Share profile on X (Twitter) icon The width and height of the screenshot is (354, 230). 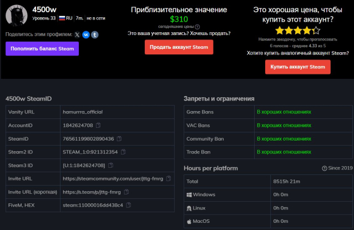tap(77, 34)
